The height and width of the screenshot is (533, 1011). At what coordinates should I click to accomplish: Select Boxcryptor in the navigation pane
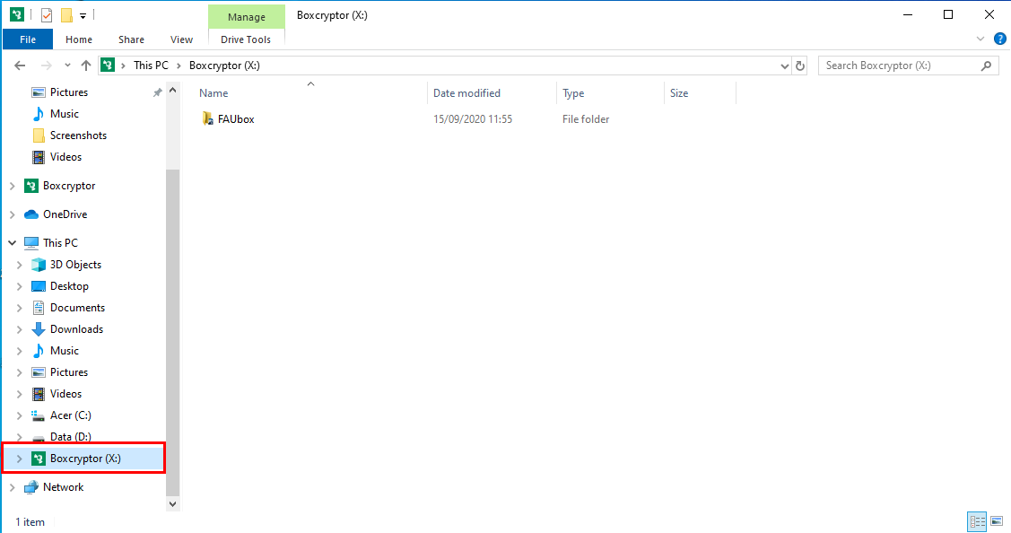(x=69, y=186)
